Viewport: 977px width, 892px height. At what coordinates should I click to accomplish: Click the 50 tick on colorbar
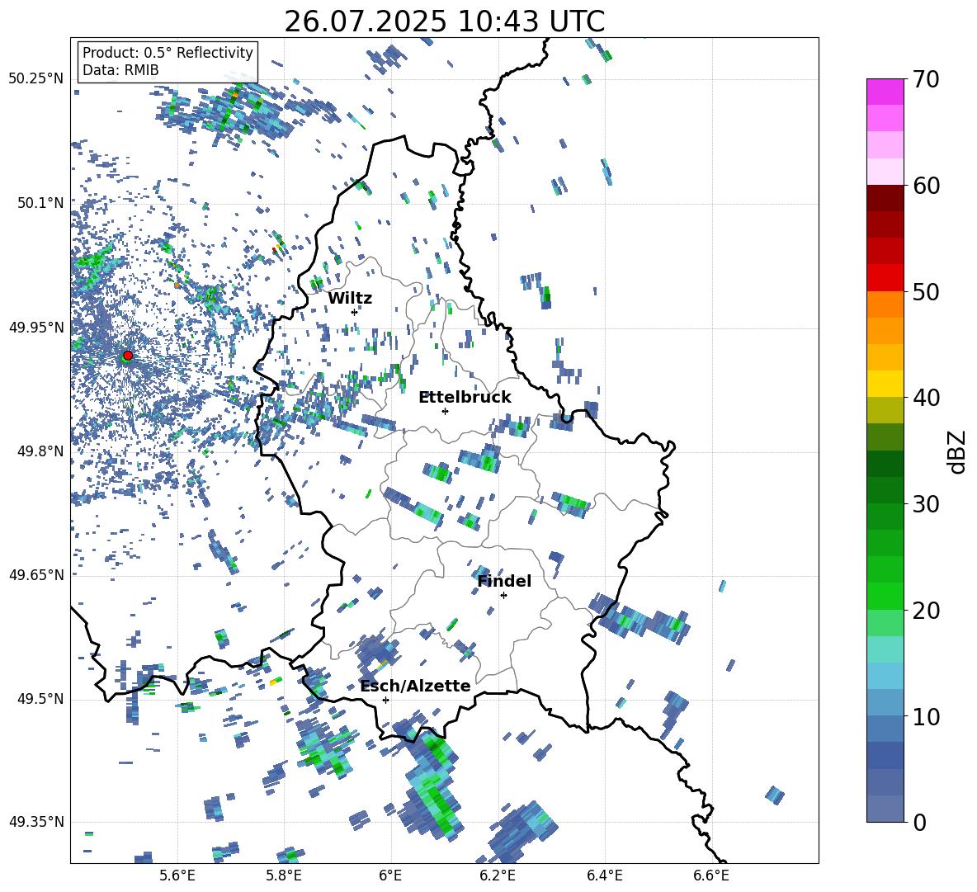[x=926, y=291]
